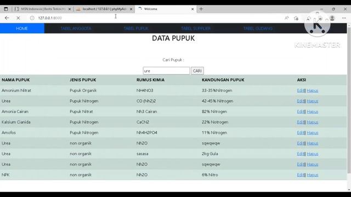
Task: Click the 82% Nitrogen cell
Action: (x=214, y=112)
